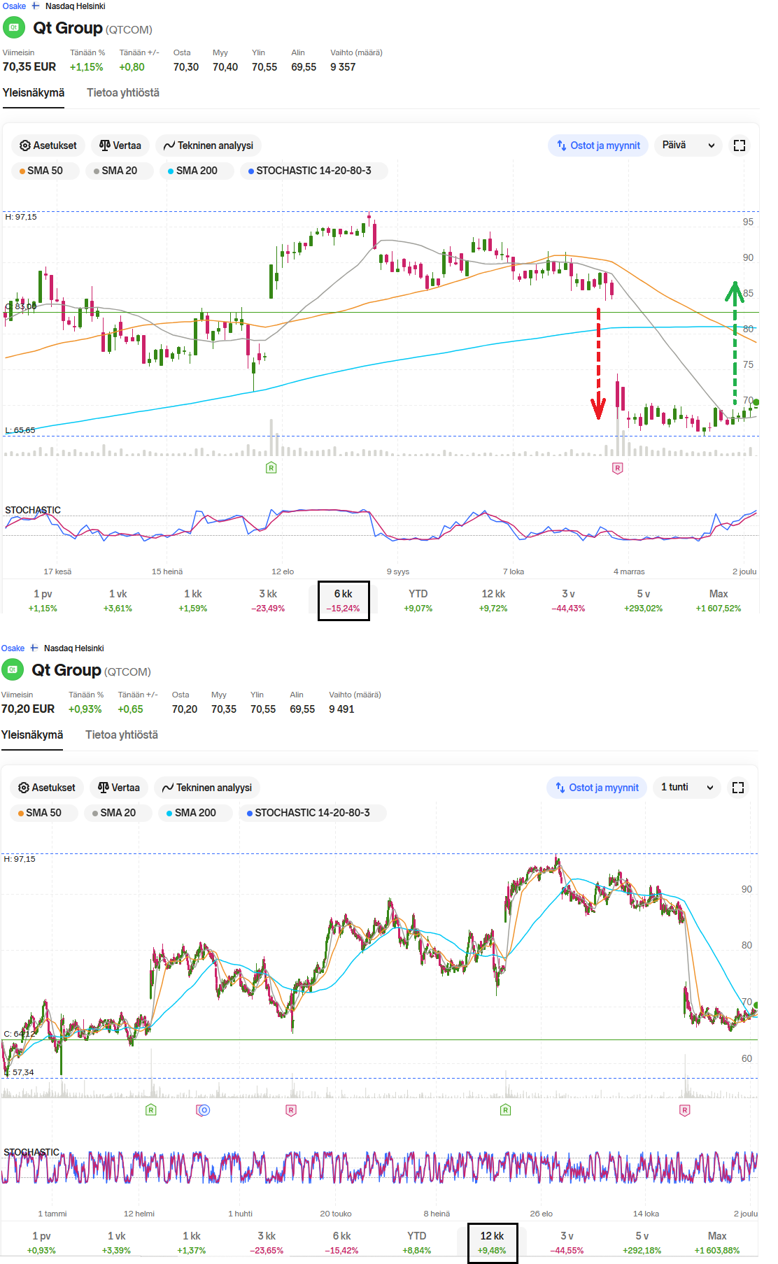Screen dimensions: 778x1264
Task: Open Vertaa compare tool in top chart
Action: pyautogui.click(x=120, y=145)
